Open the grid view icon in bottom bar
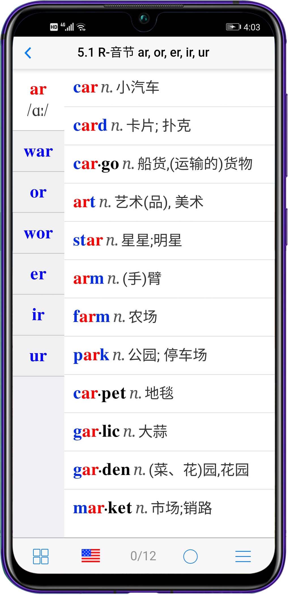Image resolution: width=288 pixels, height=595 pixels. [x=41, y=556]
